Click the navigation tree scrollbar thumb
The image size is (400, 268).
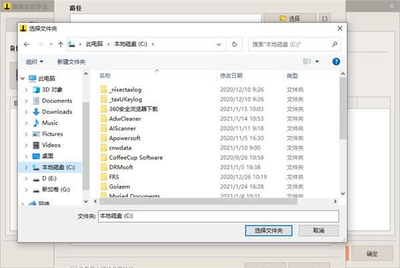coord(86,146)
